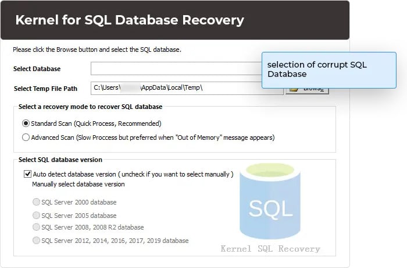Viewport: 407px width, 268px height.
Task: Choose the Advanced Scan radio option
Action: (x=26, y=137)
